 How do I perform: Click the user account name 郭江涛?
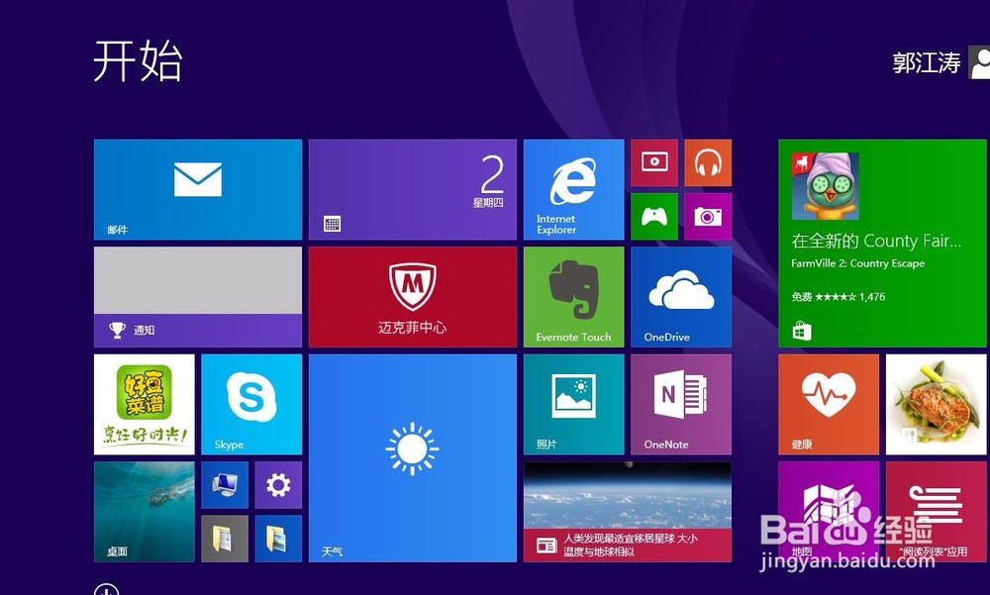[927, 62]
